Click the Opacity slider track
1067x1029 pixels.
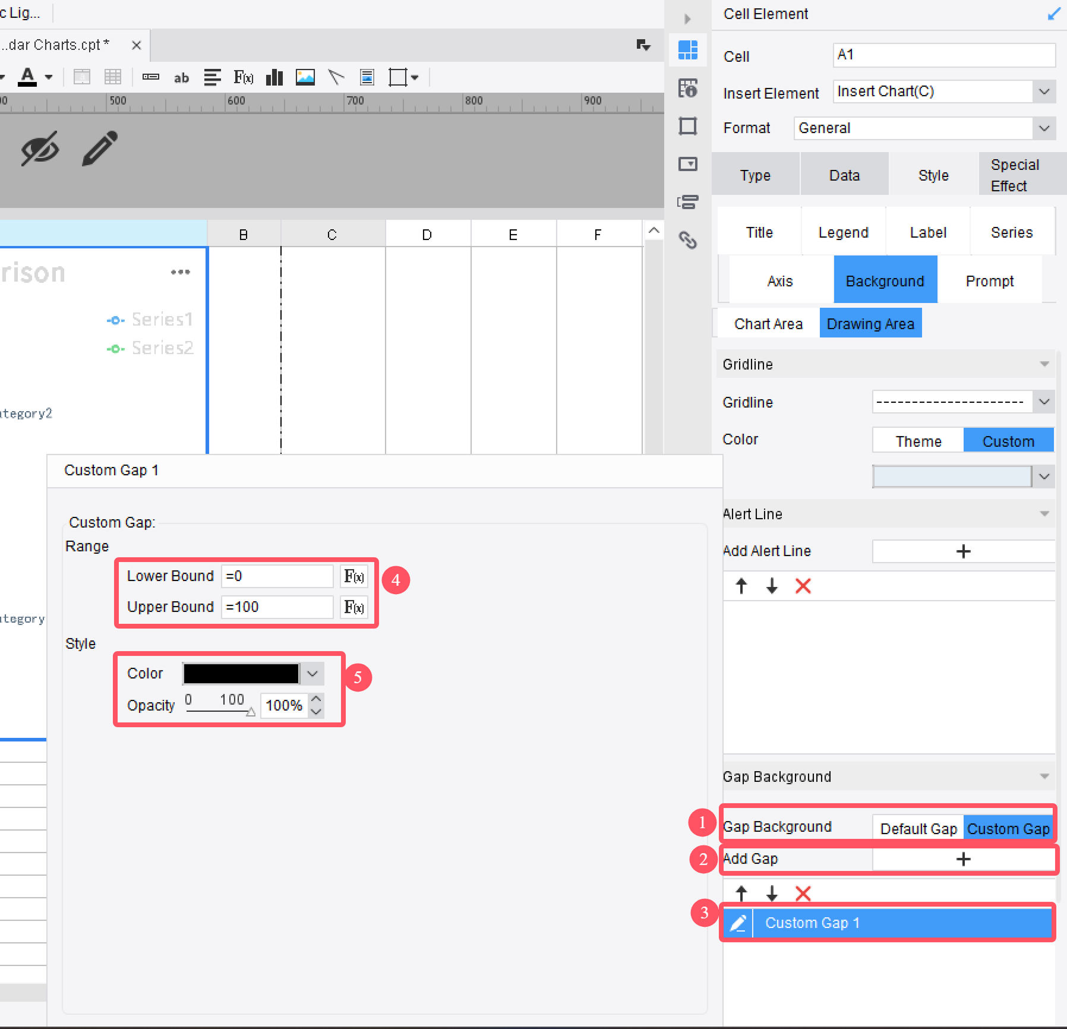click(x=219, y=711)
